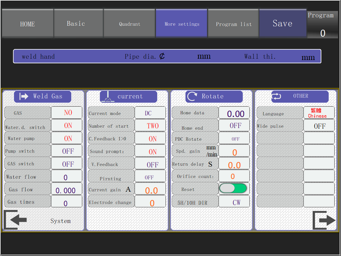Viewport: 341px width, 256px height.
Task: Click the Weld Gas arrow icon
Action: [x=24, y=96]
